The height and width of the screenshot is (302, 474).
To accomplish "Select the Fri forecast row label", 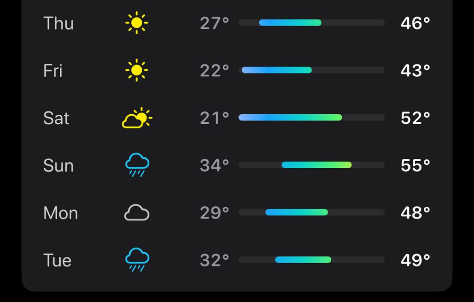I will pyautogui.click(x=53, y=71).
